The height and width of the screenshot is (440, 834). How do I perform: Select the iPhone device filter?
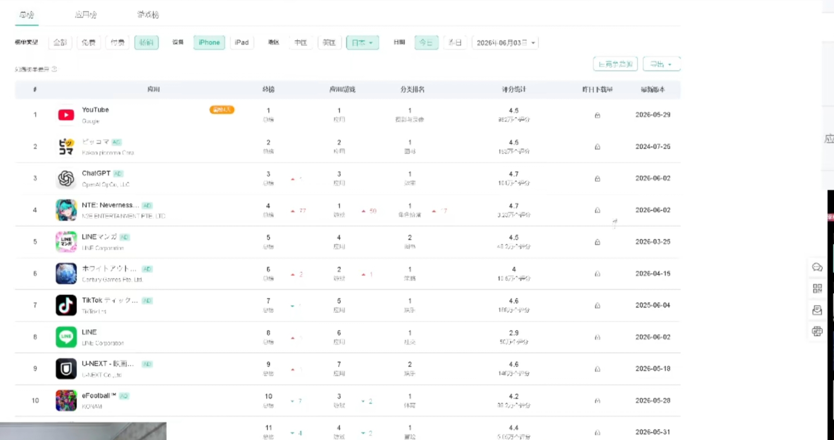[x=209, y=43]
